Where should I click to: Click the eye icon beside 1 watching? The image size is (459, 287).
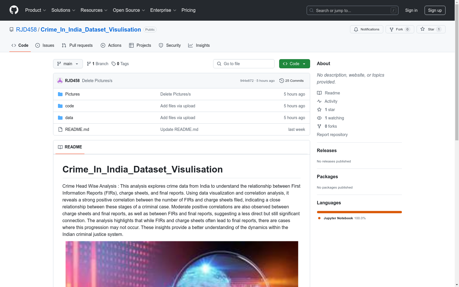tap(319, 118)
